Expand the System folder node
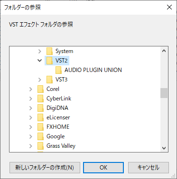The image size is (177, 179). point(40,51)
